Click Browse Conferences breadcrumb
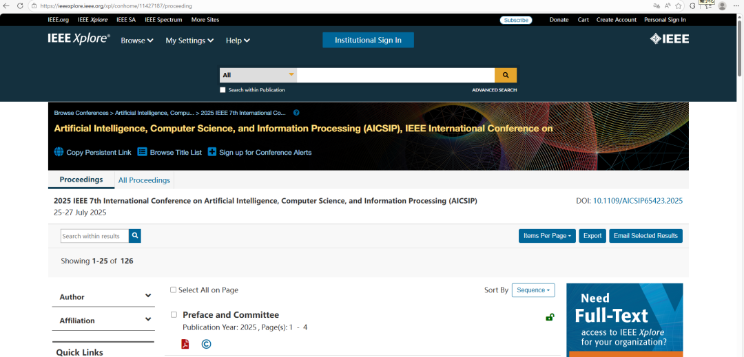Image resolution: width=744 pixels, height=357 pixels. pyautogui.click(x=81, y=113)
